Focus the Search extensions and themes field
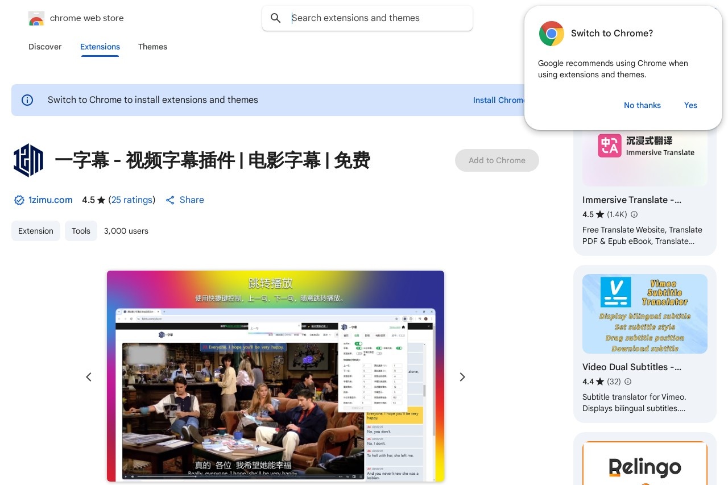 (x=367, y=18)
